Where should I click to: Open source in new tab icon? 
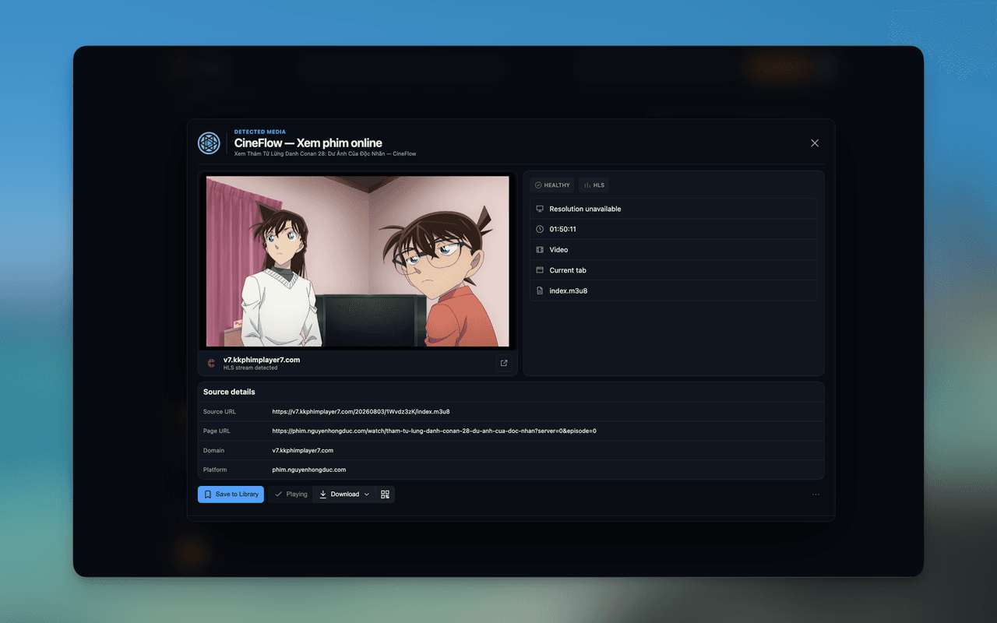tap(504, 363)
